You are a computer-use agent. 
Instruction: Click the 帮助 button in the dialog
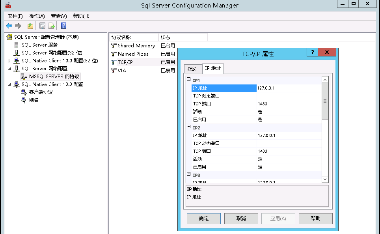tap(315, 219)
